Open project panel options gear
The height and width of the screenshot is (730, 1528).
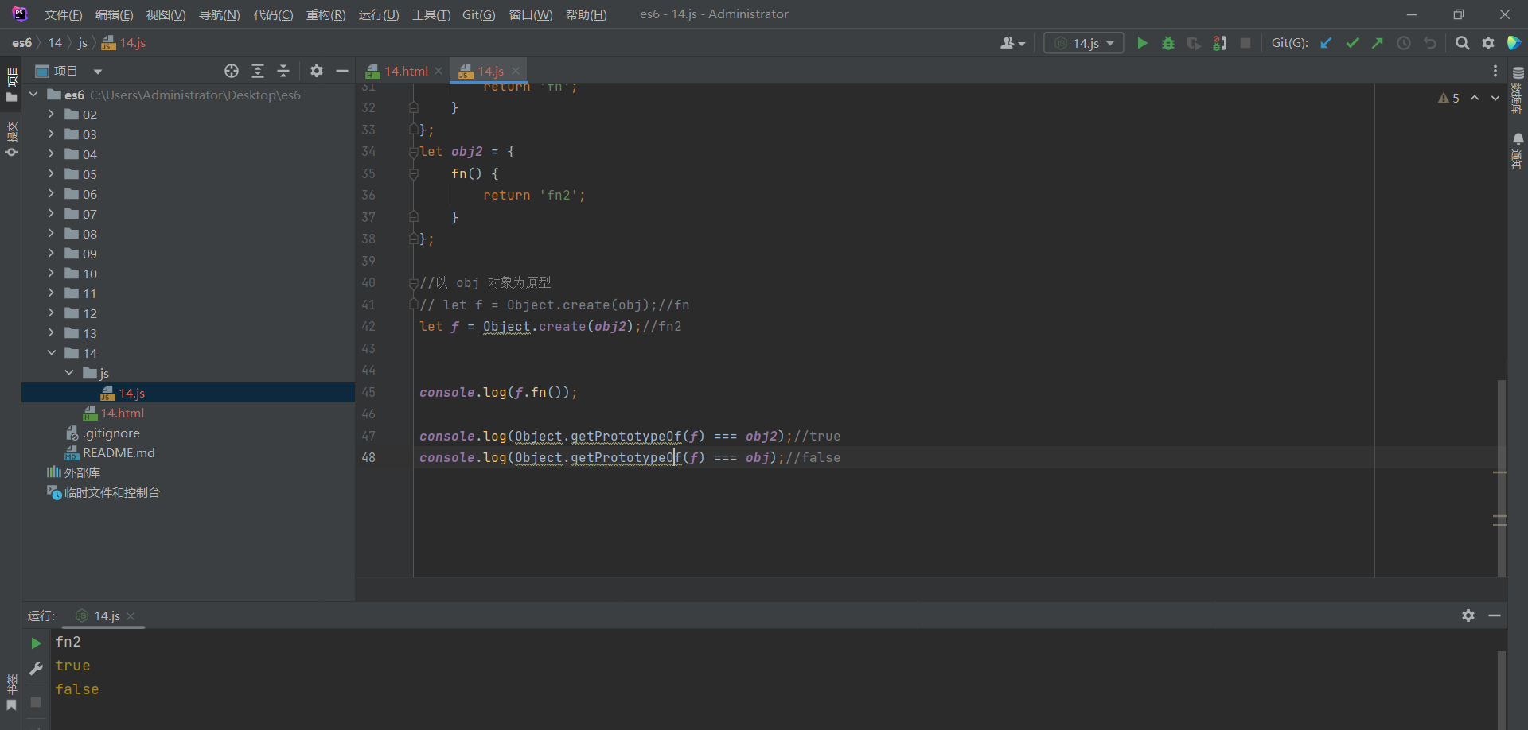click(x=317, y=71)
